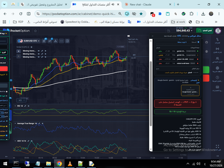Edit the second Moving Average indicator settings
The width and height of the screenshot is (224, 168).
tap(42, 54)
